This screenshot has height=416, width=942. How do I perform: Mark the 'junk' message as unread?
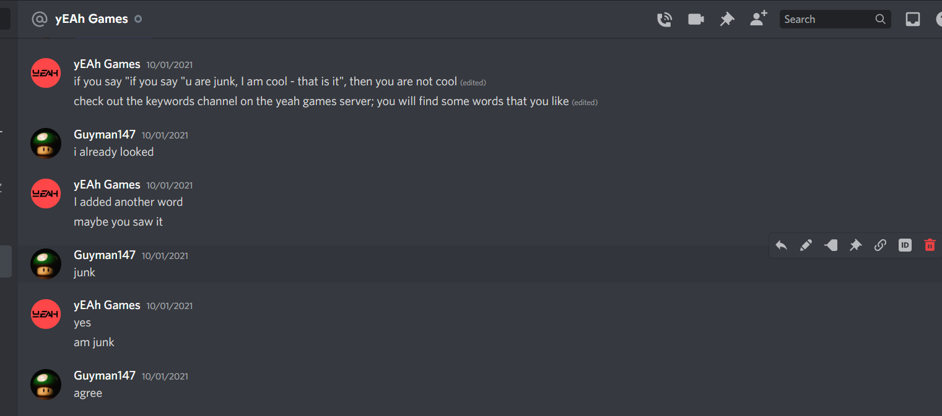pyautogui.click(x=831, y=245)
